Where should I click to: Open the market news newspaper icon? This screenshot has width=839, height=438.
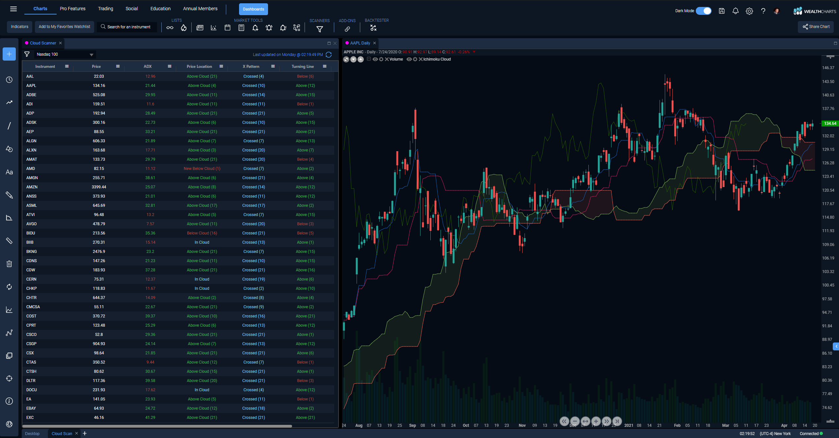tap(200, 28)
